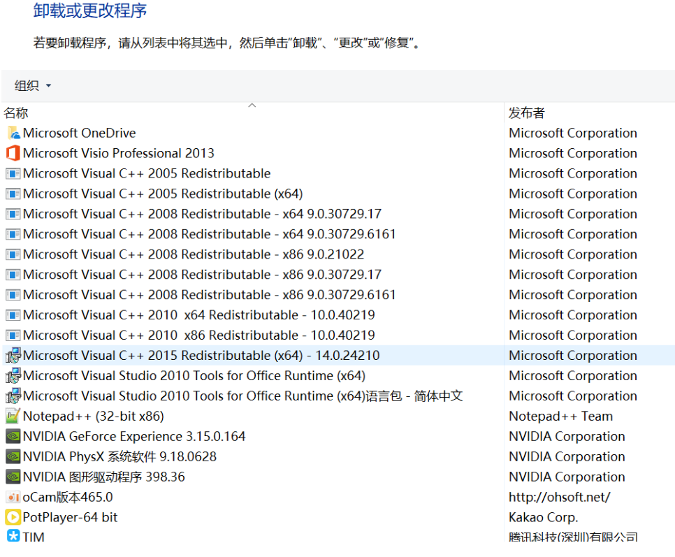The image size is (675, 557).
Task: Click NVIDIA Corporation beside 图形驱动程序 398.36
Action: click(x=567, y=477)
